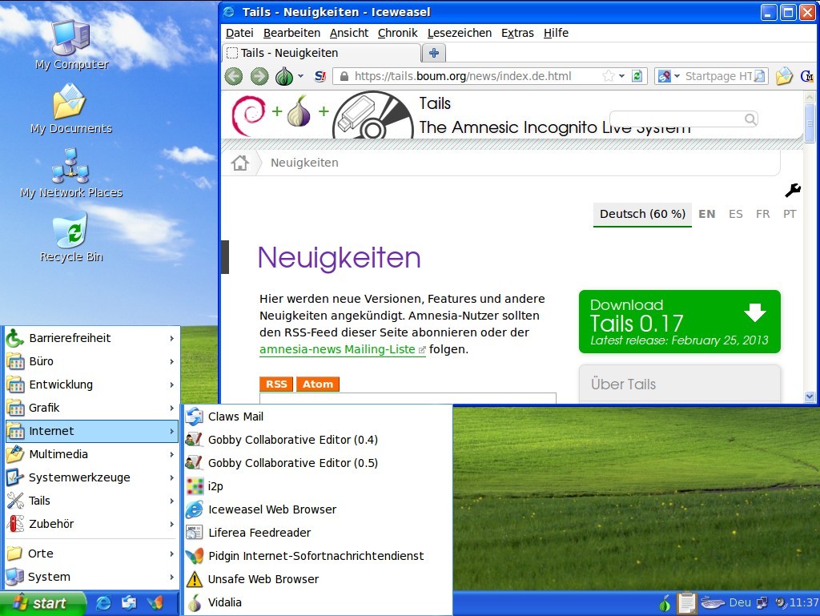Viewport: 820px width, 616px height.
Task: Open My Network Places desktop icon
Action: [71, 173]
